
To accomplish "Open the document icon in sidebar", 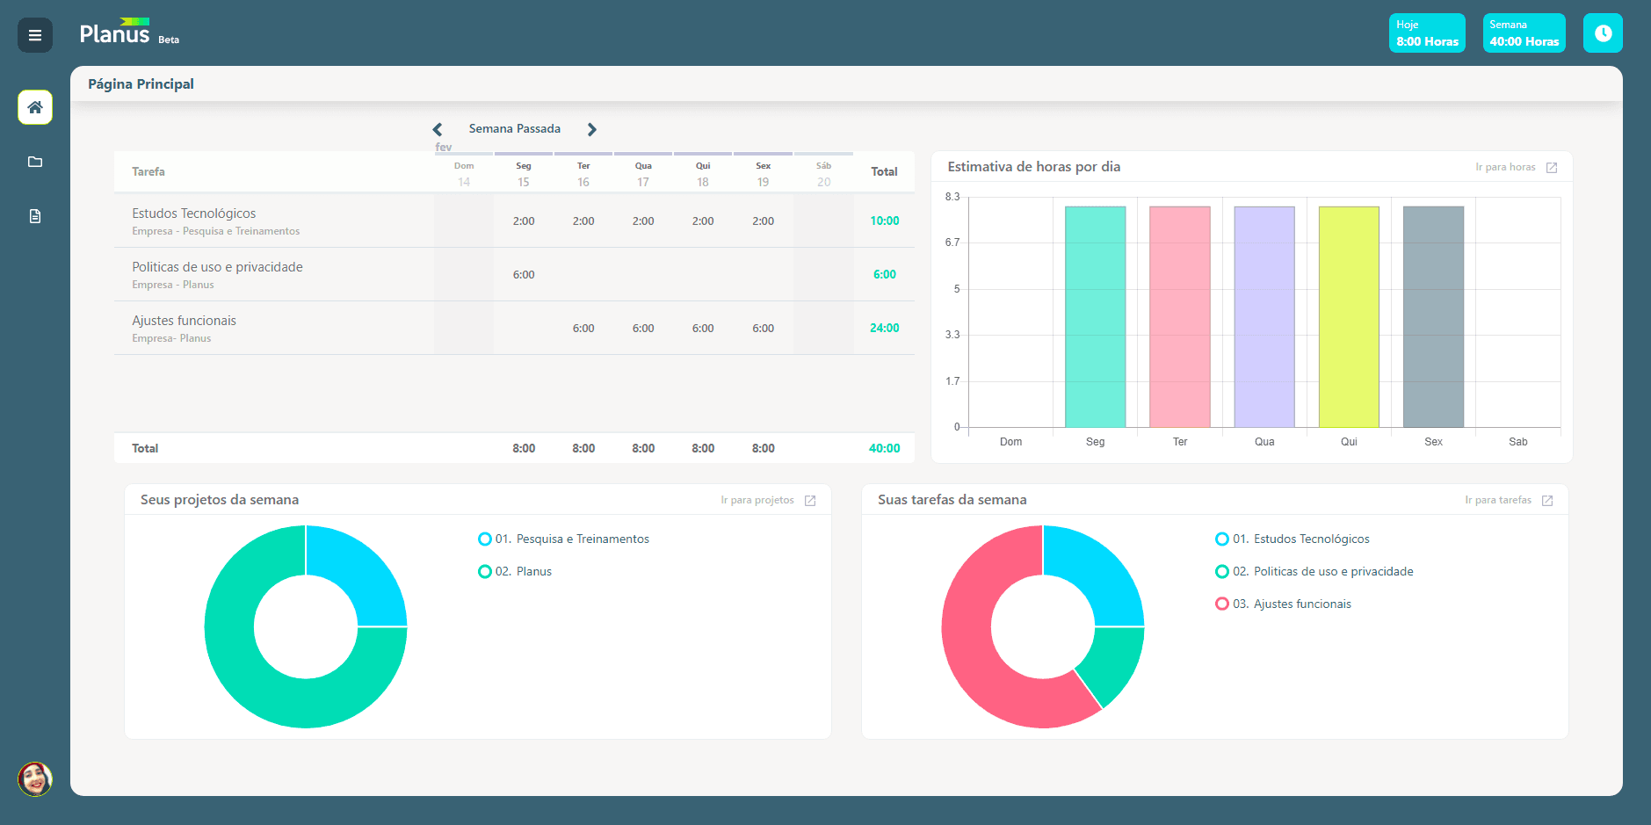I will (x=35, y=216).
